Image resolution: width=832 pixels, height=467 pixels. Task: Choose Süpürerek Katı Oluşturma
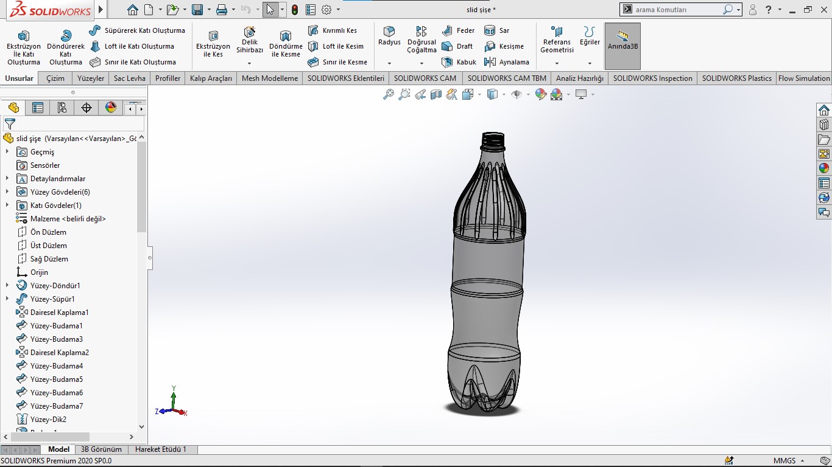(x=137, y=30)
